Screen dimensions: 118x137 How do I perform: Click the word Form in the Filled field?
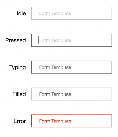click(x=45, y=94)
